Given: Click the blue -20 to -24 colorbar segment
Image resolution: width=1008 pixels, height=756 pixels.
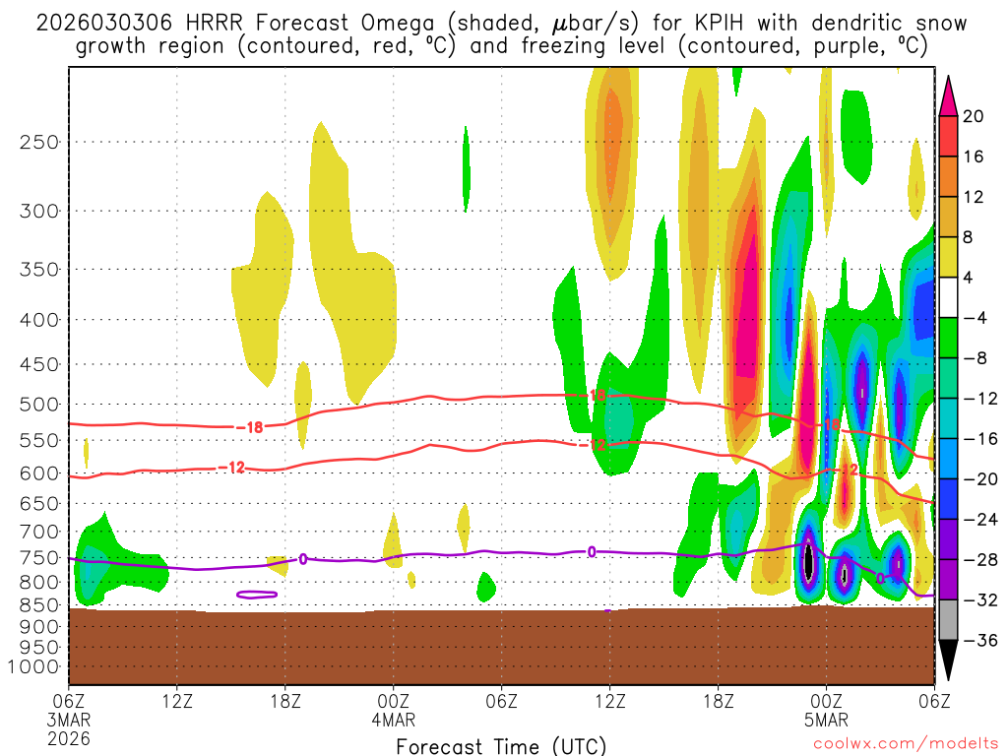Looking at the screenshot, I should coord(948,499).
